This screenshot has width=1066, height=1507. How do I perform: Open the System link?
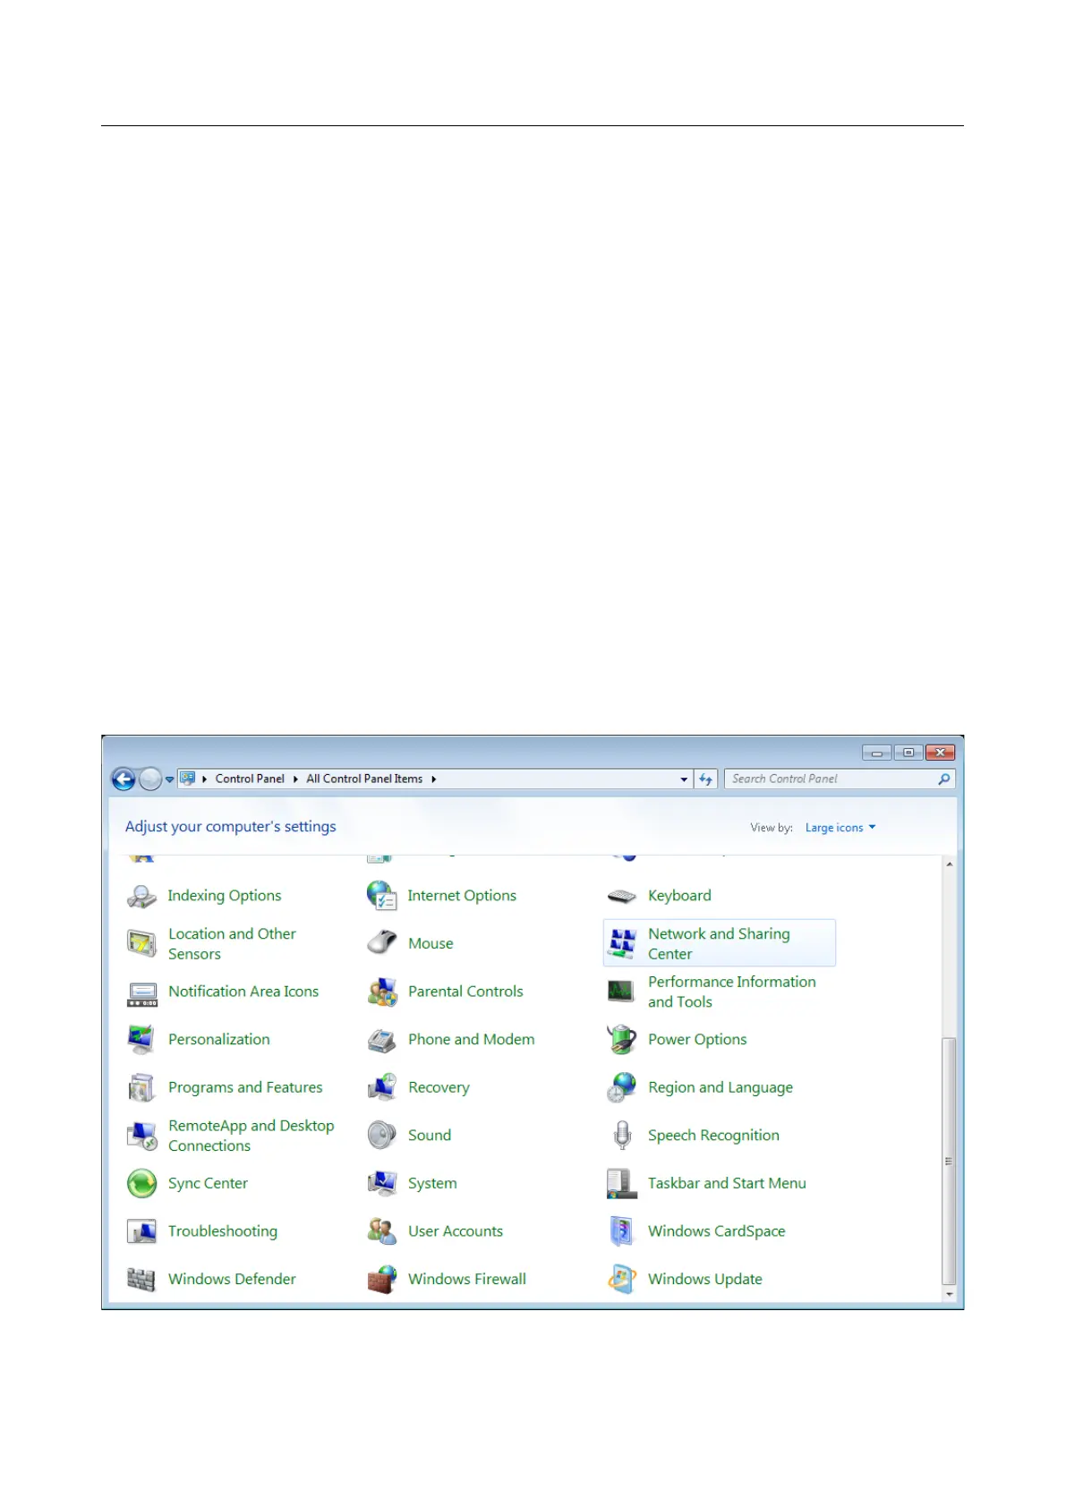point(432,1183)
